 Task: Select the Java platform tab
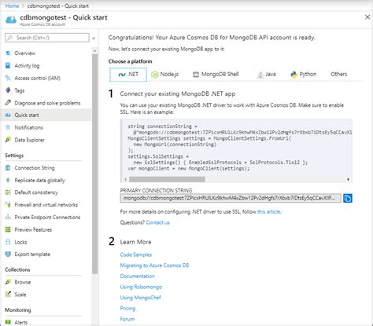coord(266,75)
